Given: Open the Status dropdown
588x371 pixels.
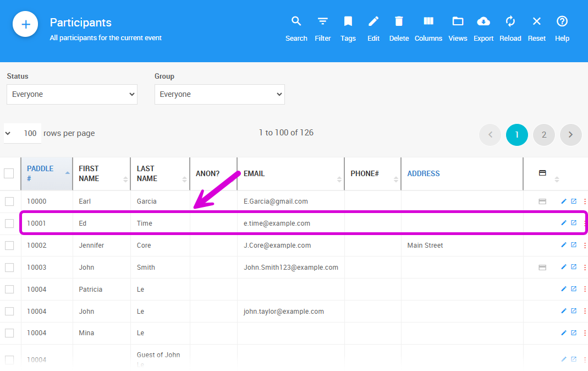Looking at the screenshot, I should [72, 94].
